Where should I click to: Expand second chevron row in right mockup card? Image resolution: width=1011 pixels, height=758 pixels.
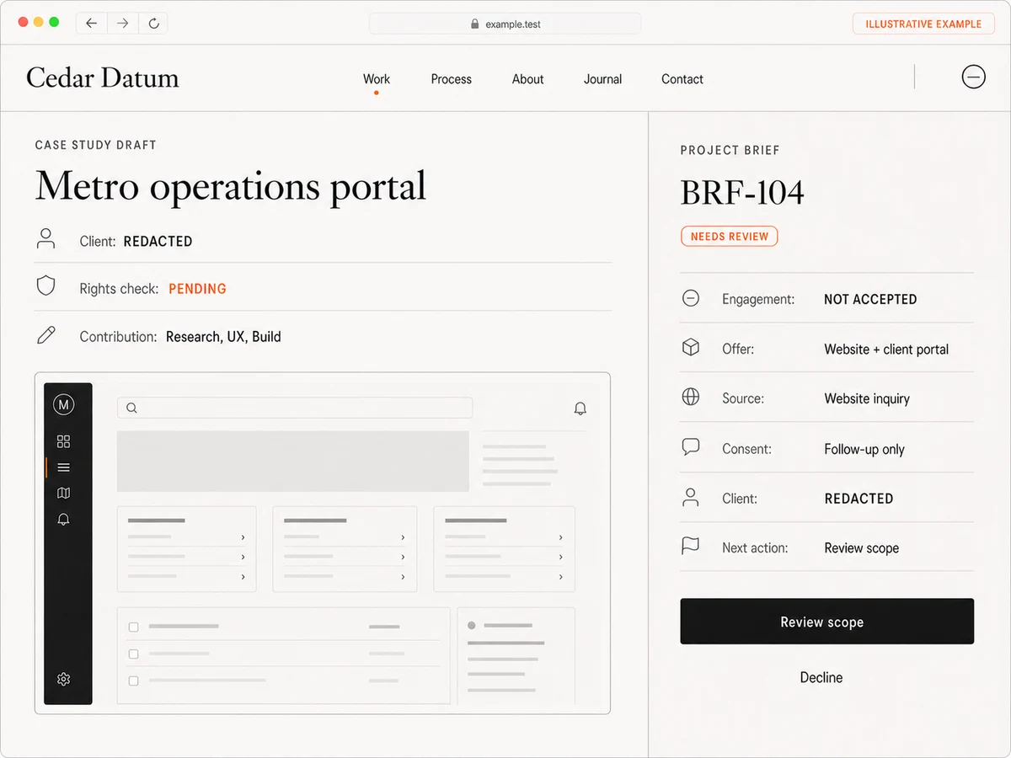[561, 557]
